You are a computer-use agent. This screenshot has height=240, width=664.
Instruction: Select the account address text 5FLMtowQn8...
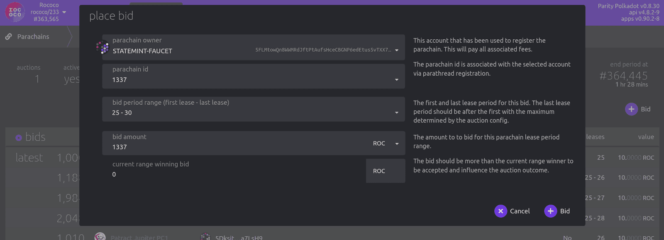pyautogui.click(x=323, y=50)
